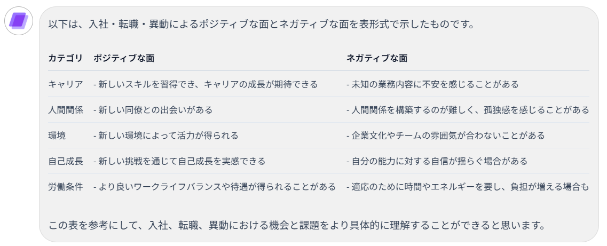Click the 企業文化やチームの雰囲気 negative cell
This screenshot has height=246, width=607.
coord(446,136)
